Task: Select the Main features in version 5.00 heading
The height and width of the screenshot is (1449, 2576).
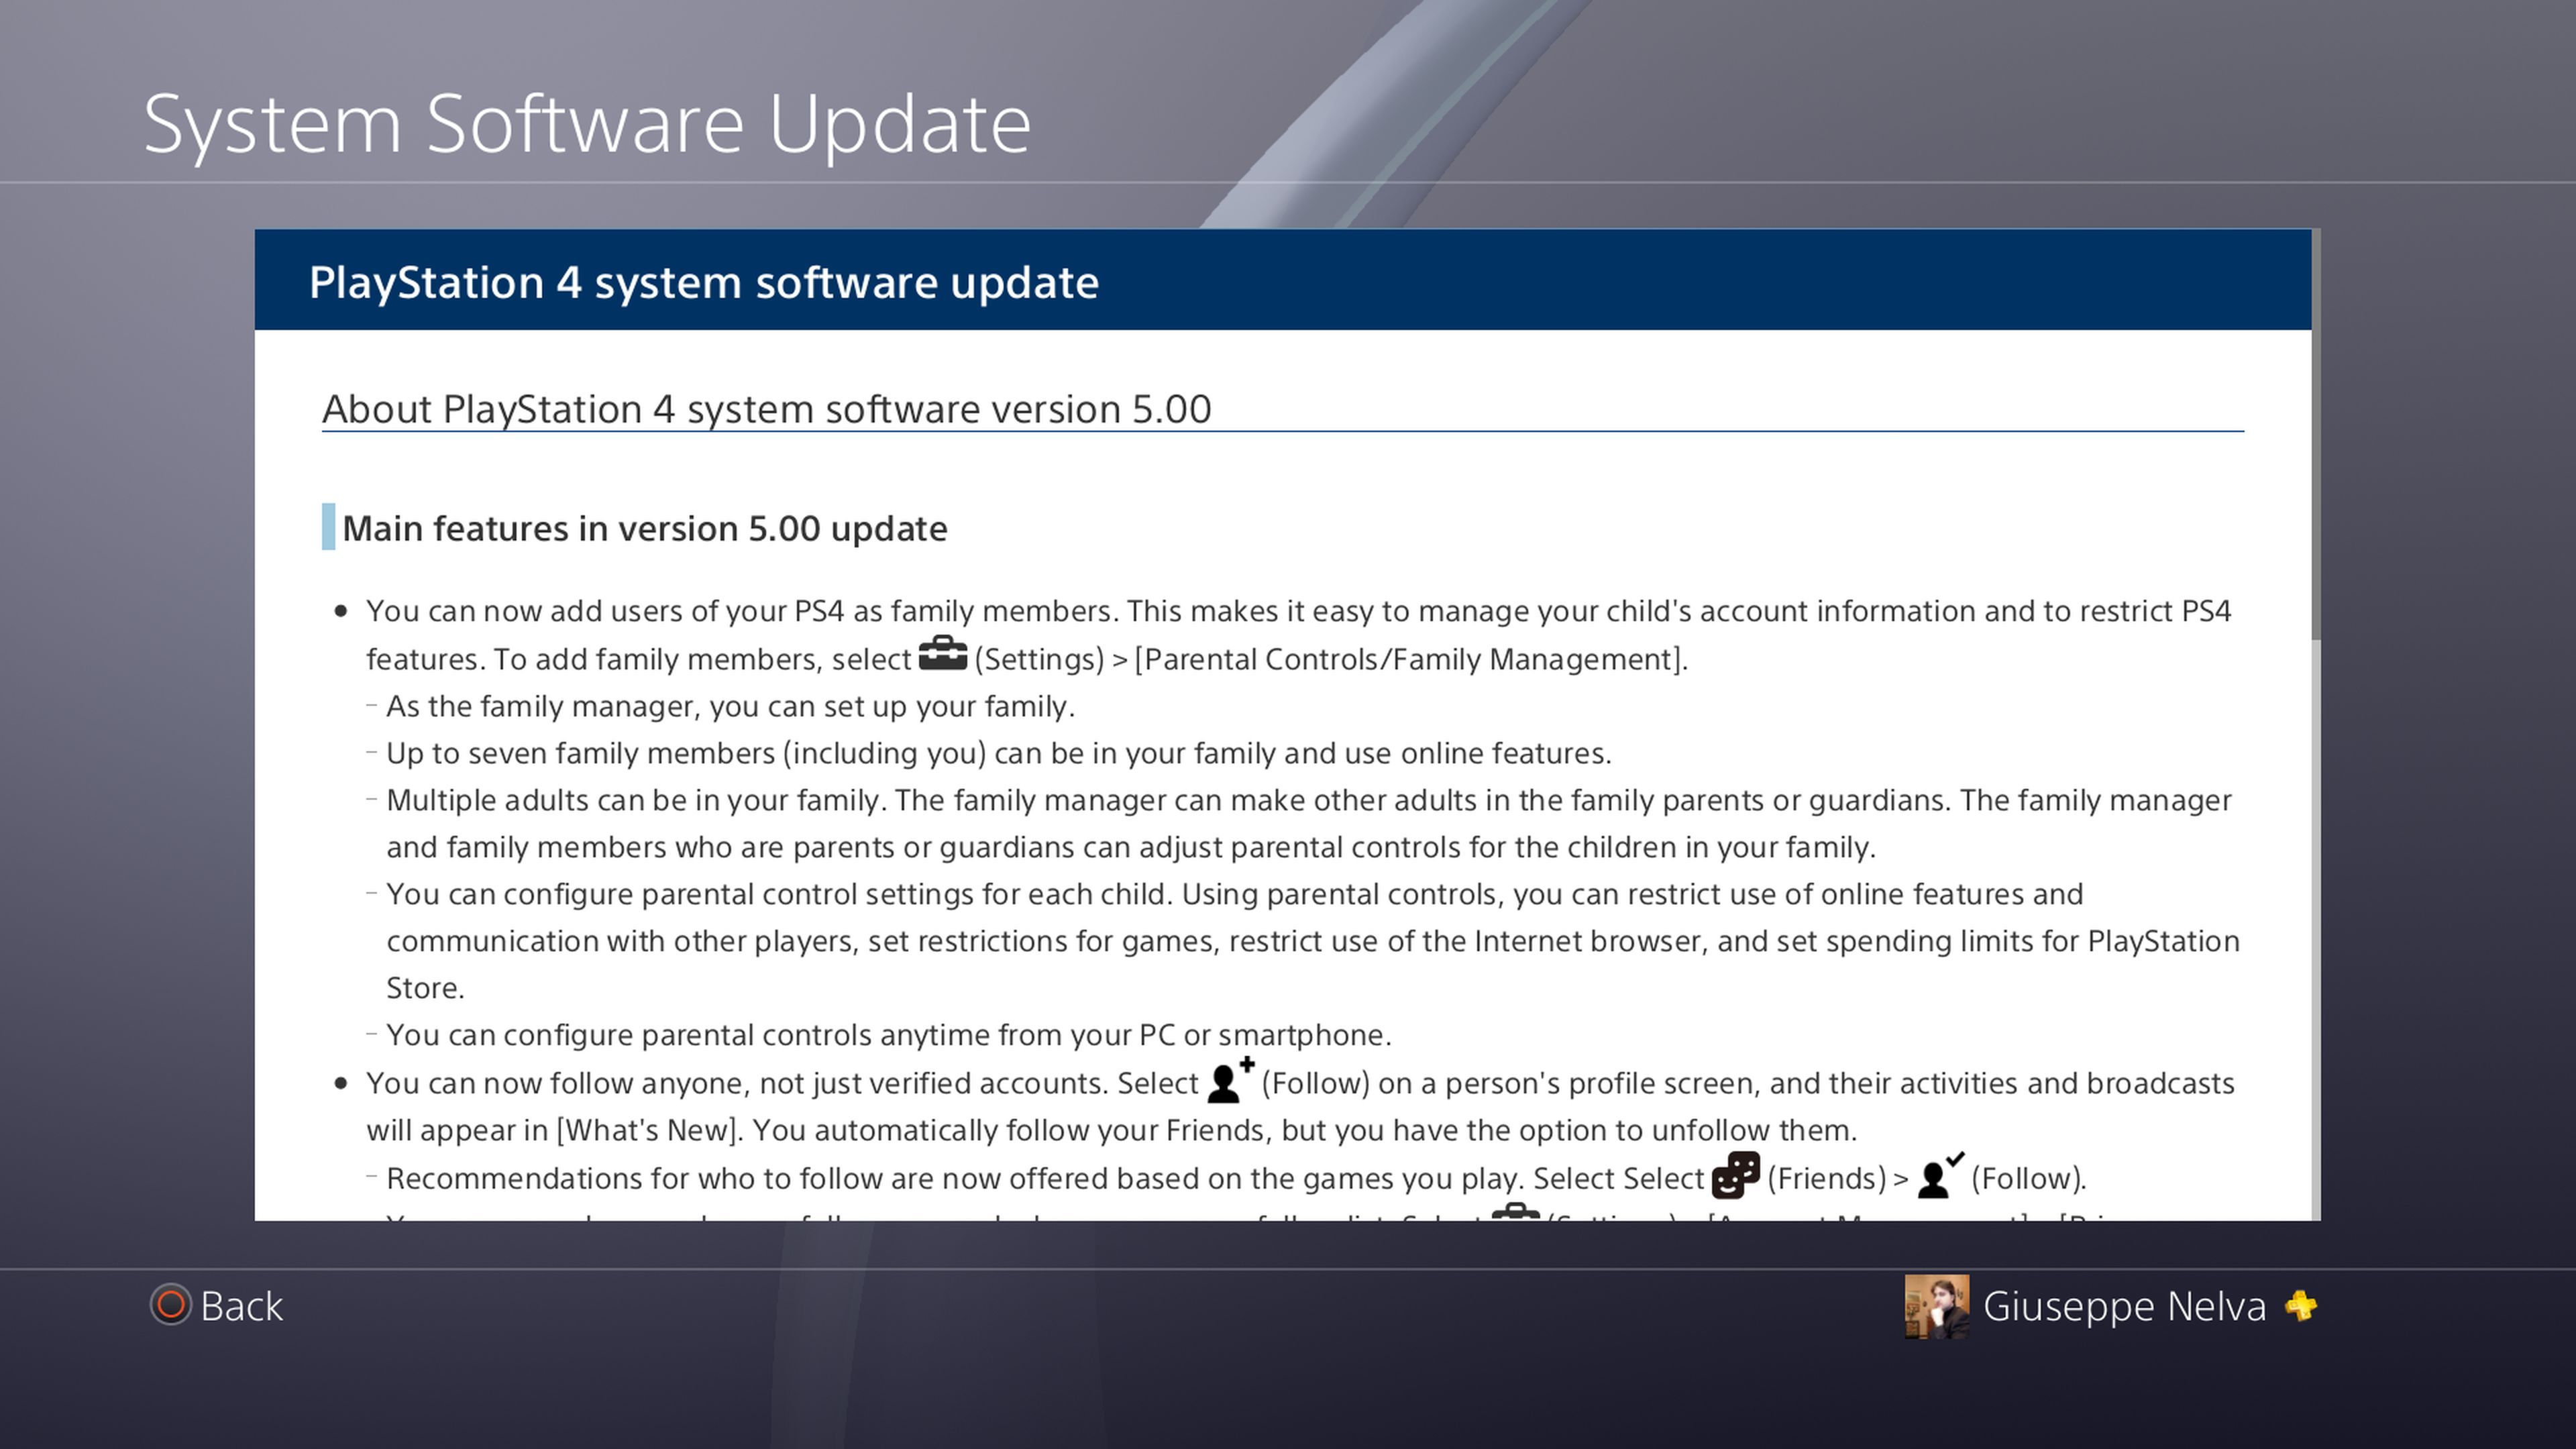Action: [645, 528]
